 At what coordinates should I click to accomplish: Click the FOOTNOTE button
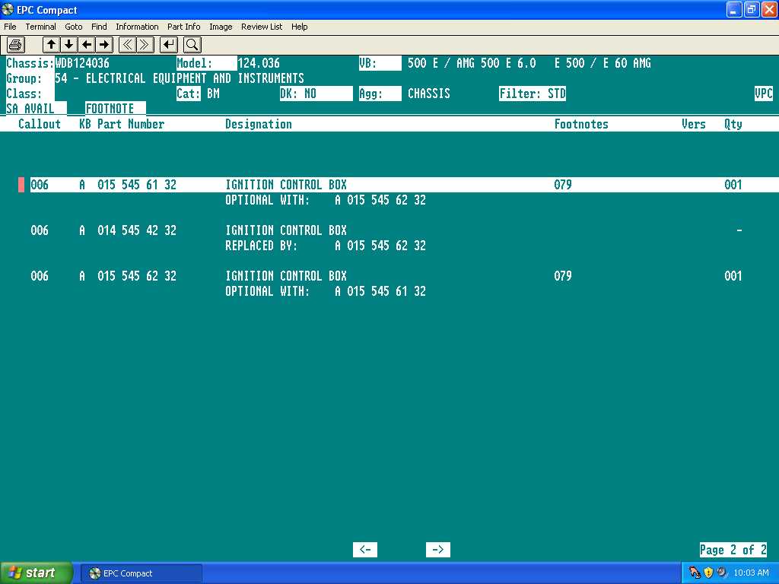coord(110,109)
